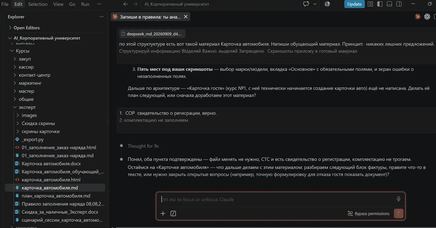Viewport: 436px width, 228px height.
Task: Click the gray hexagon icon beside Update
Action: click(327, 4)
